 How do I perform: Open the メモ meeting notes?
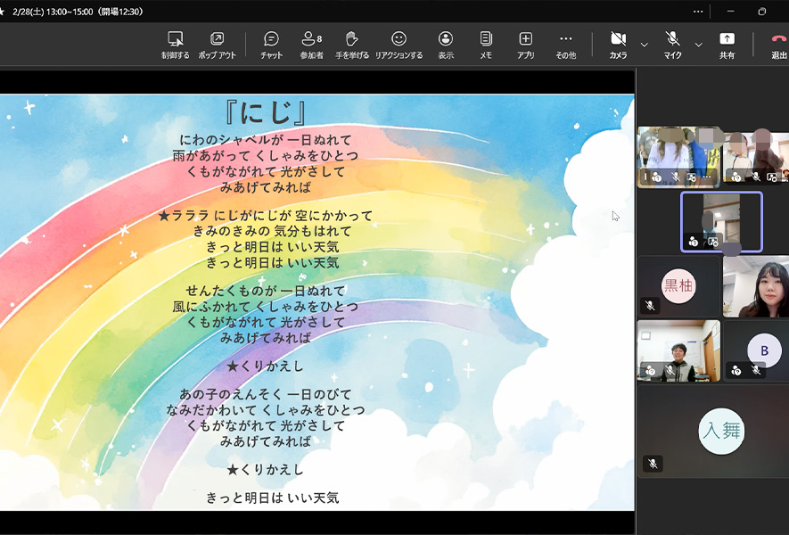pyautogui.click(x=485, y=44)
